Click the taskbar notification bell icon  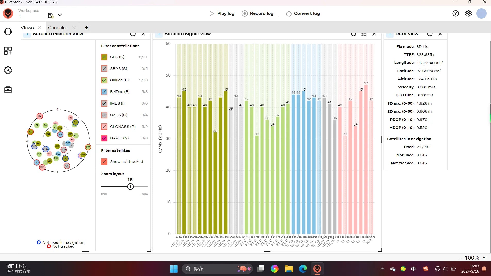[484, 269]
